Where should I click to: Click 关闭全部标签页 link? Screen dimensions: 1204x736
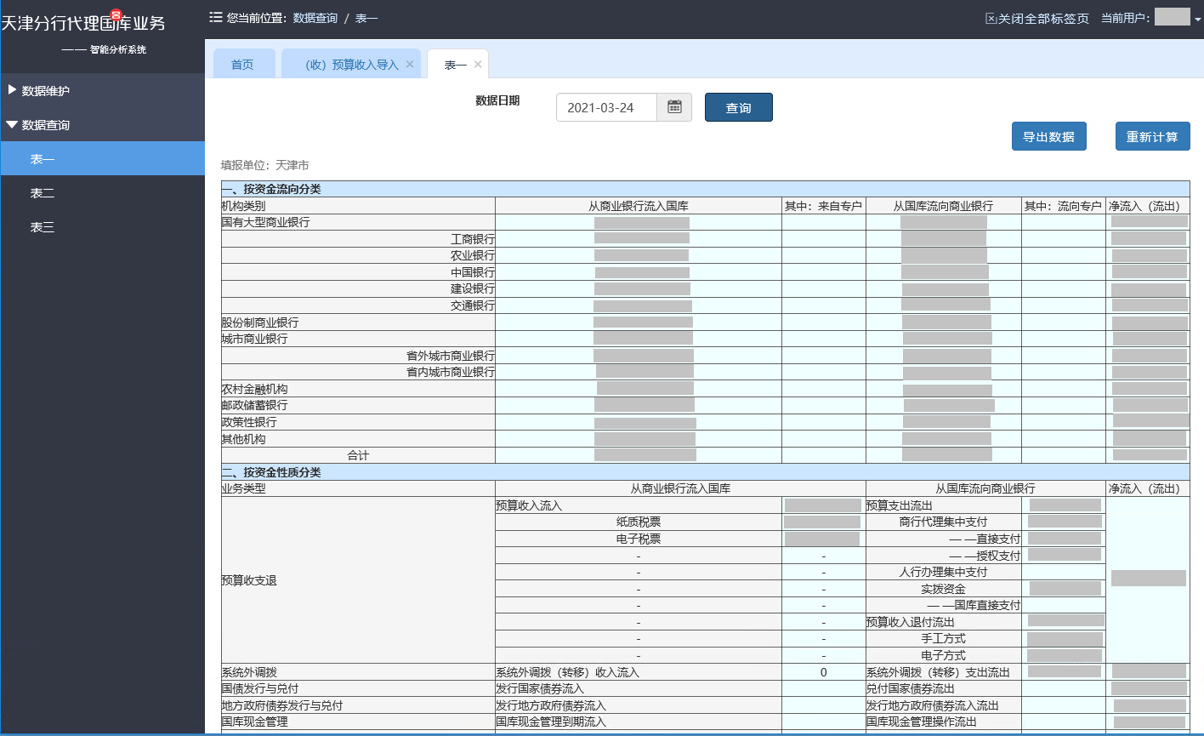pyautogui.click(x=1037, y=18)
